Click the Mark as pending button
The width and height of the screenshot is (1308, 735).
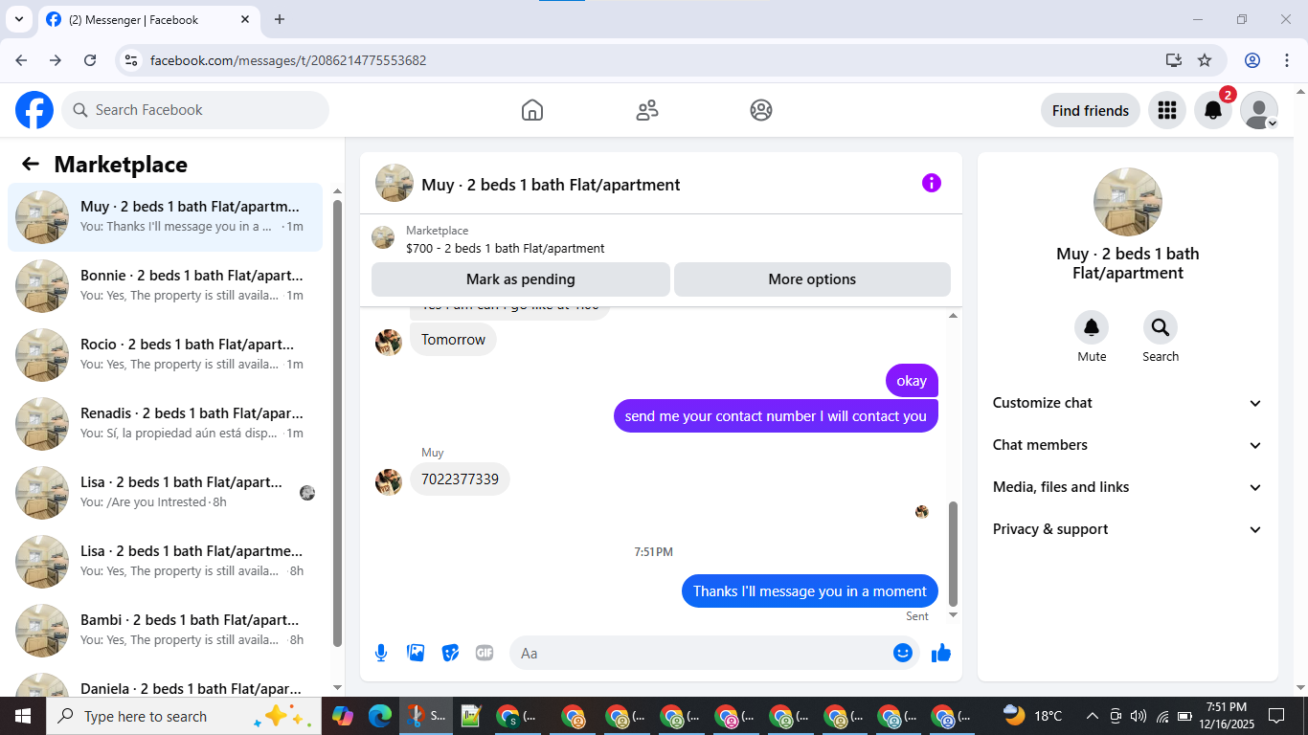521,279
